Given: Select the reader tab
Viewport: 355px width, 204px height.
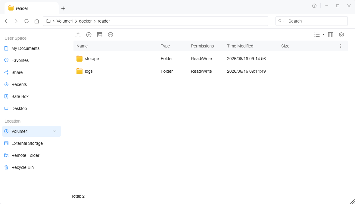Looking at the screenshot, I should 32,8.
